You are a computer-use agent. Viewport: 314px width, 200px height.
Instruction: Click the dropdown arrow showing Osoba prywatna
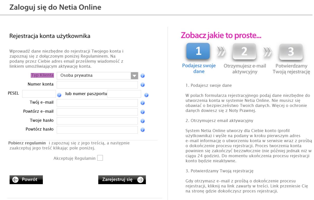135,75
